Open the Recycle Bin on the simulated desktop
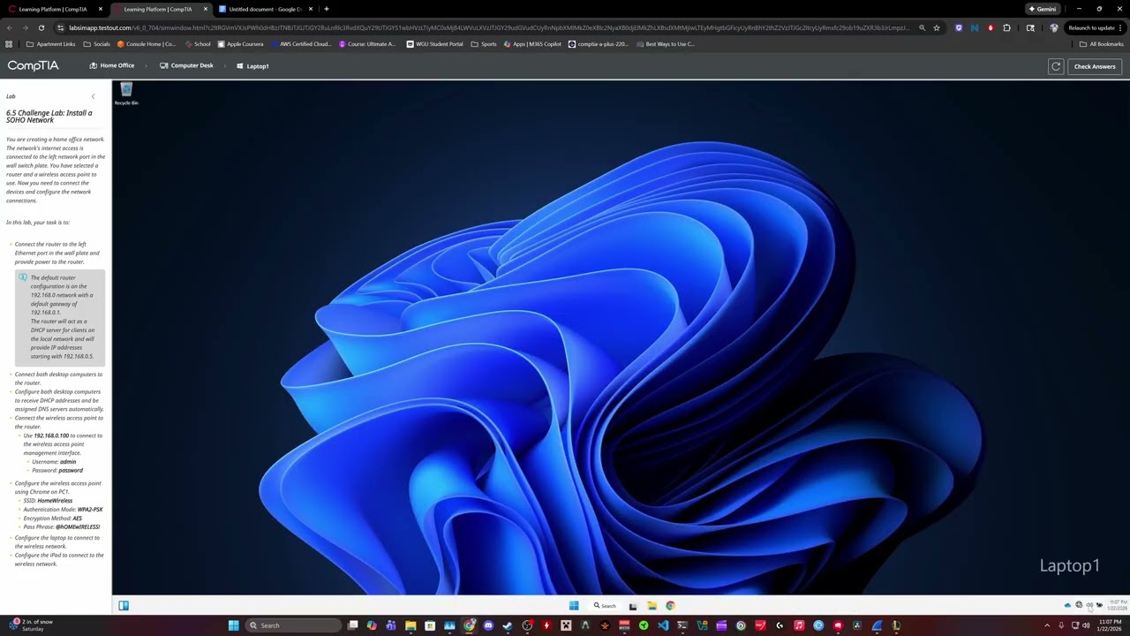Viewport: 1130px width, 636px height. click(x=126, y=93)
